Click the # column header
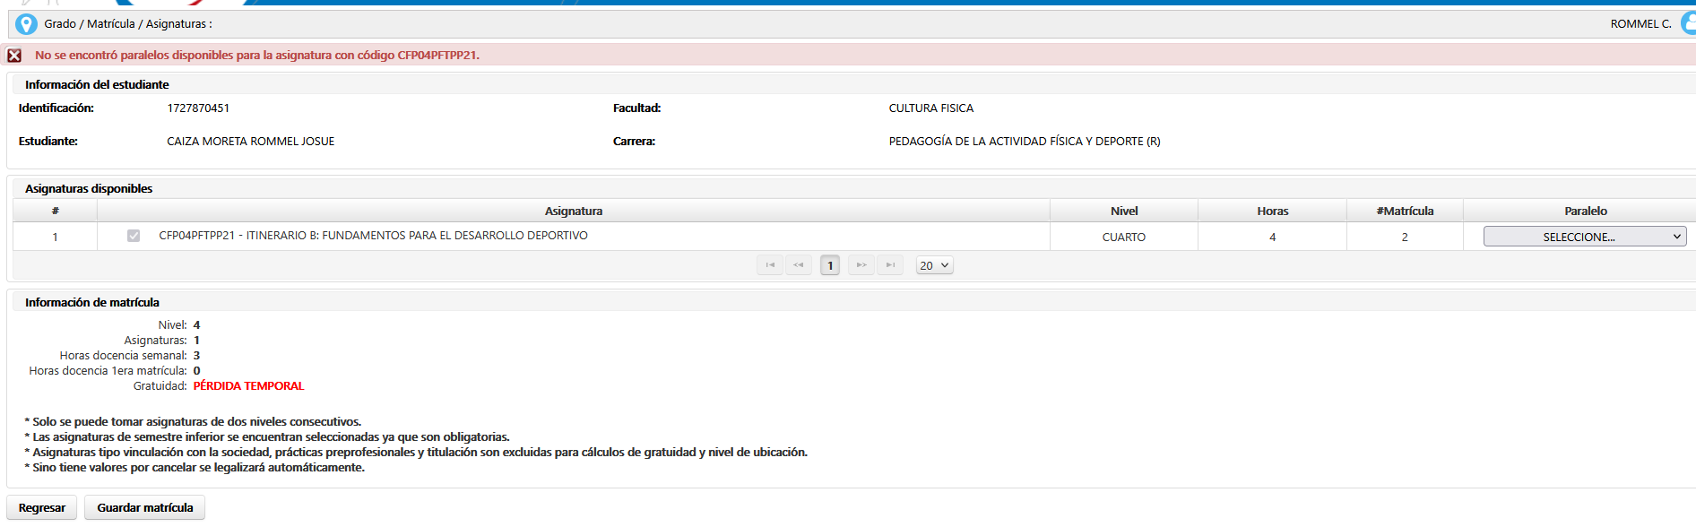Screen dimensions: 1696x527 tap(56, 212)
